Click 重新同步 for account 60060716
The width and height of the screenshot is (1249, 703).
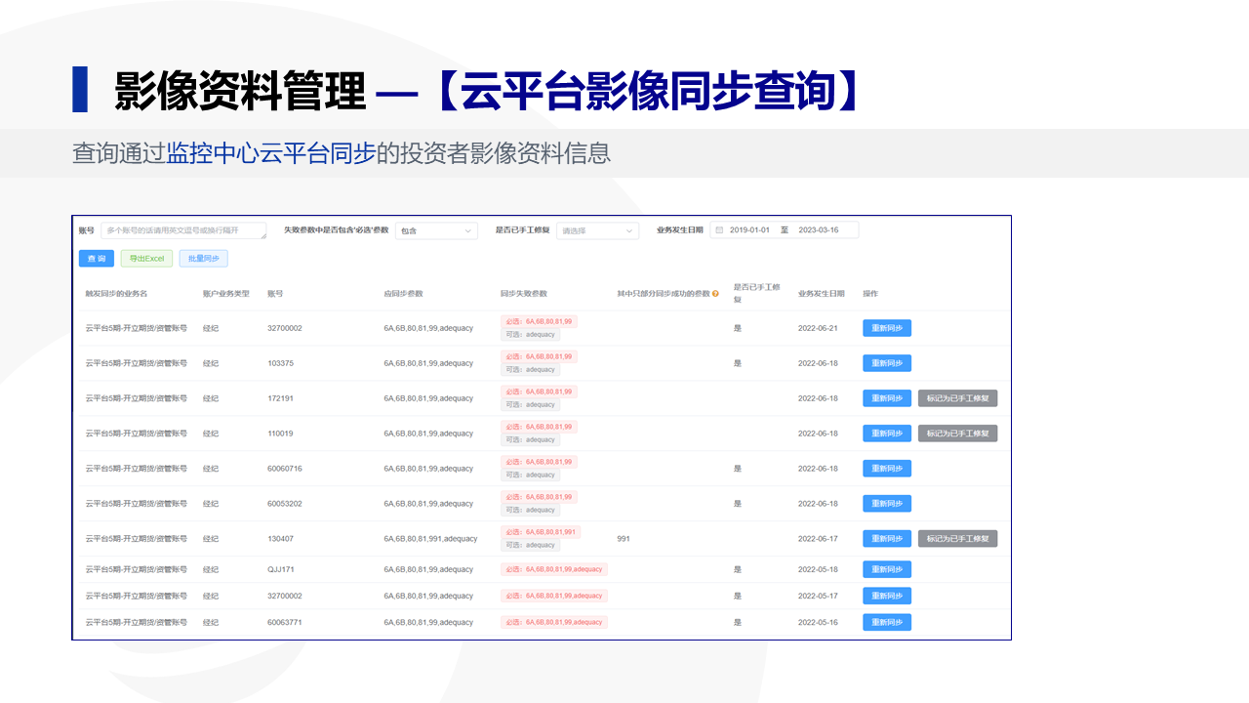pos(887,469)
